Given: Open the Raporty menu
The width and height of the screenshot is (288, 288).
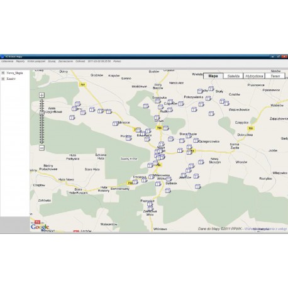Looking at the screenshot, I should click(20, 62).
